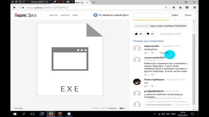Open Task View on the taskbar
209x117 pixels.
32,114
